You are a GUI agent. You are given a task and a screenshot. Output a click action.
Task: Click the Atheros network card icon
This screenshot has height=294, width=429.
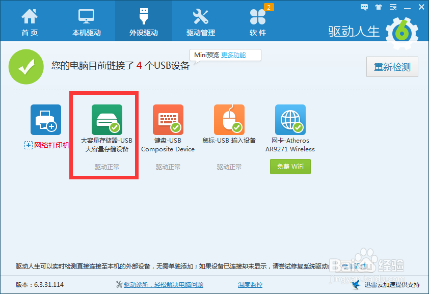[290, 120]
